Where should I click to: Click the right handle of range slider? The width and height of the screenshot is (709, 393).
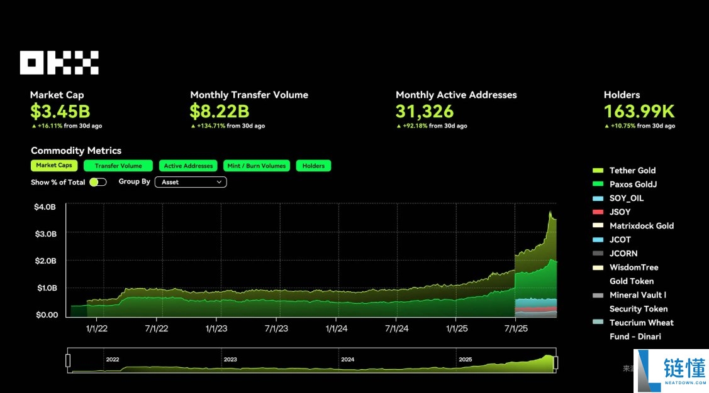[555, 362]
